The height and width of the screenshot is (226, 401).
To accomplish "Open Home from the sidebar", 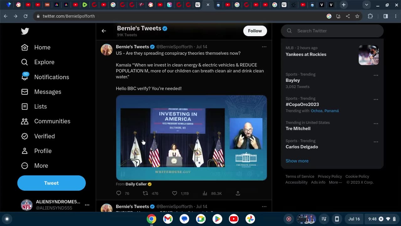I will [x=36, y=47].
